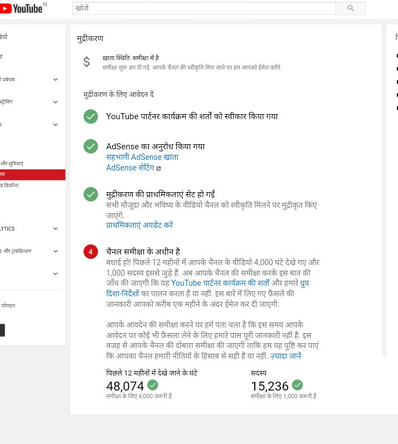Click चैनल समीक्षा के अधीन है heading
This screenshot has height=444, width=398.
pos(143,251)
